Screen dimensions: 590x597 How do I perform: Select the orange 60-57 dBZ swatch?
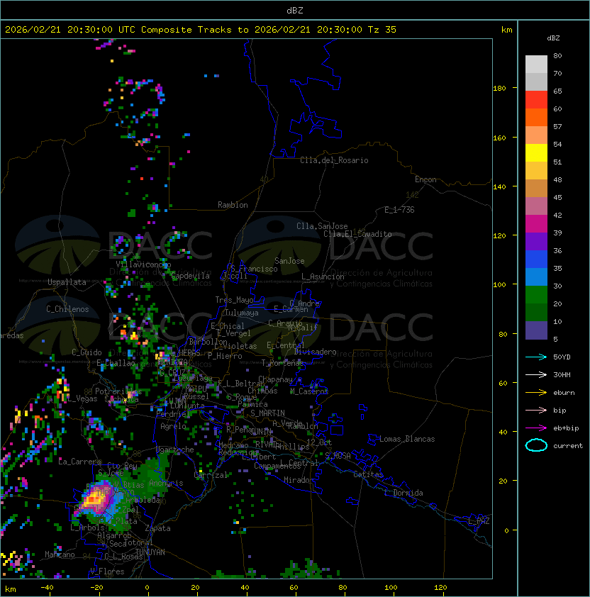tap(536, 117)
